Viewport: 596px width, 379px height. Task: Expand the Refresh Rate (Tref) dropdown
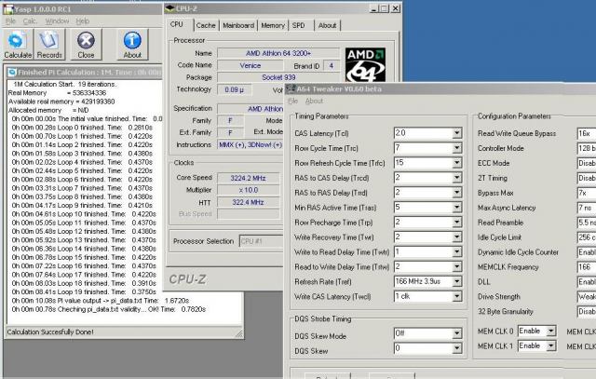coord(457,281)
